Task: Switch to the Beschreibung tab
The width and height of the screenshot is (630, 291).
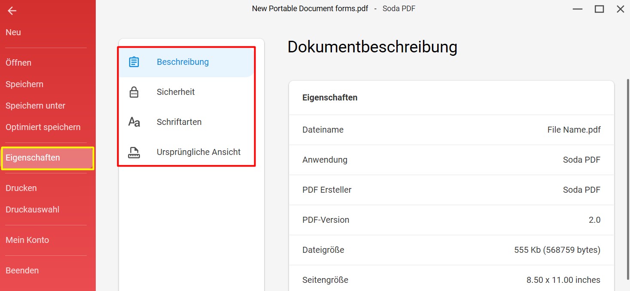Action: (x=186, y=62)
